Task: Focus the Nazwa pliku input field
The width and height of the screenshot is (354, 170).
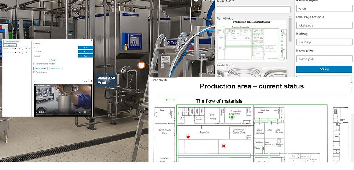Action: [x=324, y=59]
